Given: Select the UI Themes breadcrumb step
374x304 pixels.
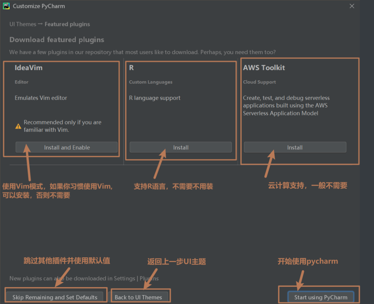Looking at the screenshot, I should [23, 24].
